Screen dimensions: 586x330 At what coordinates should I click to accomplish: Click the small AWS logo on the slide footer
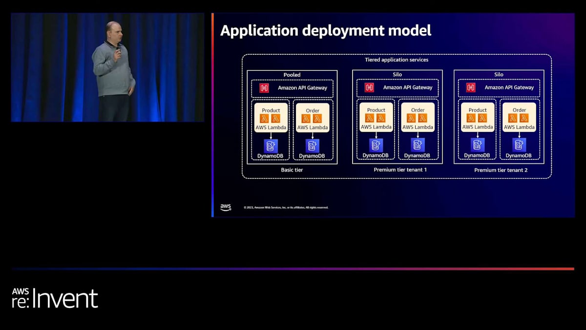tap(226, 207)
